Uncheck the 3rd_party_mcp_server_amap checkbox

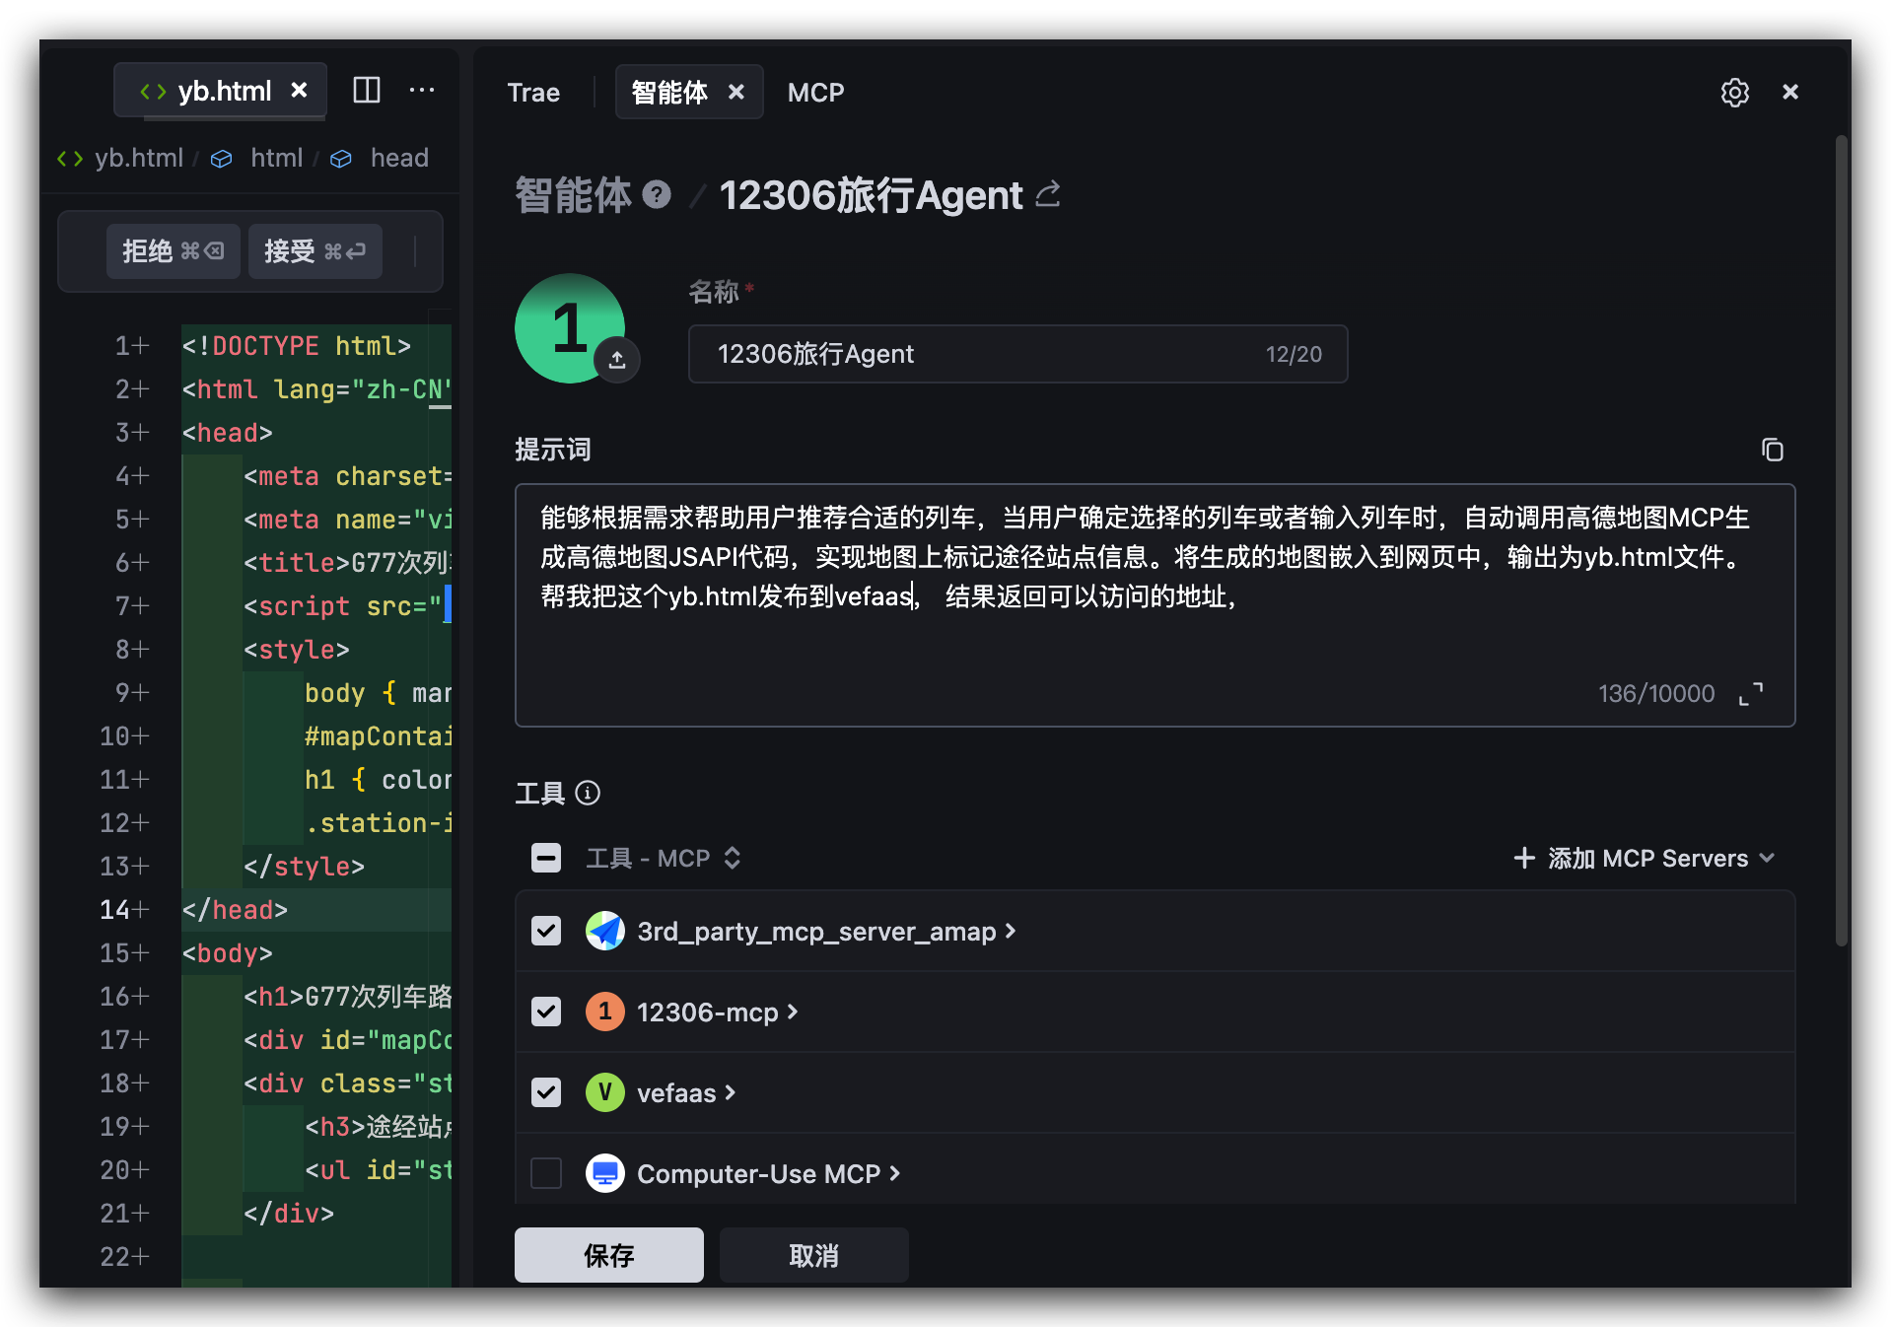pyautogui.click(x=546, y=931)
